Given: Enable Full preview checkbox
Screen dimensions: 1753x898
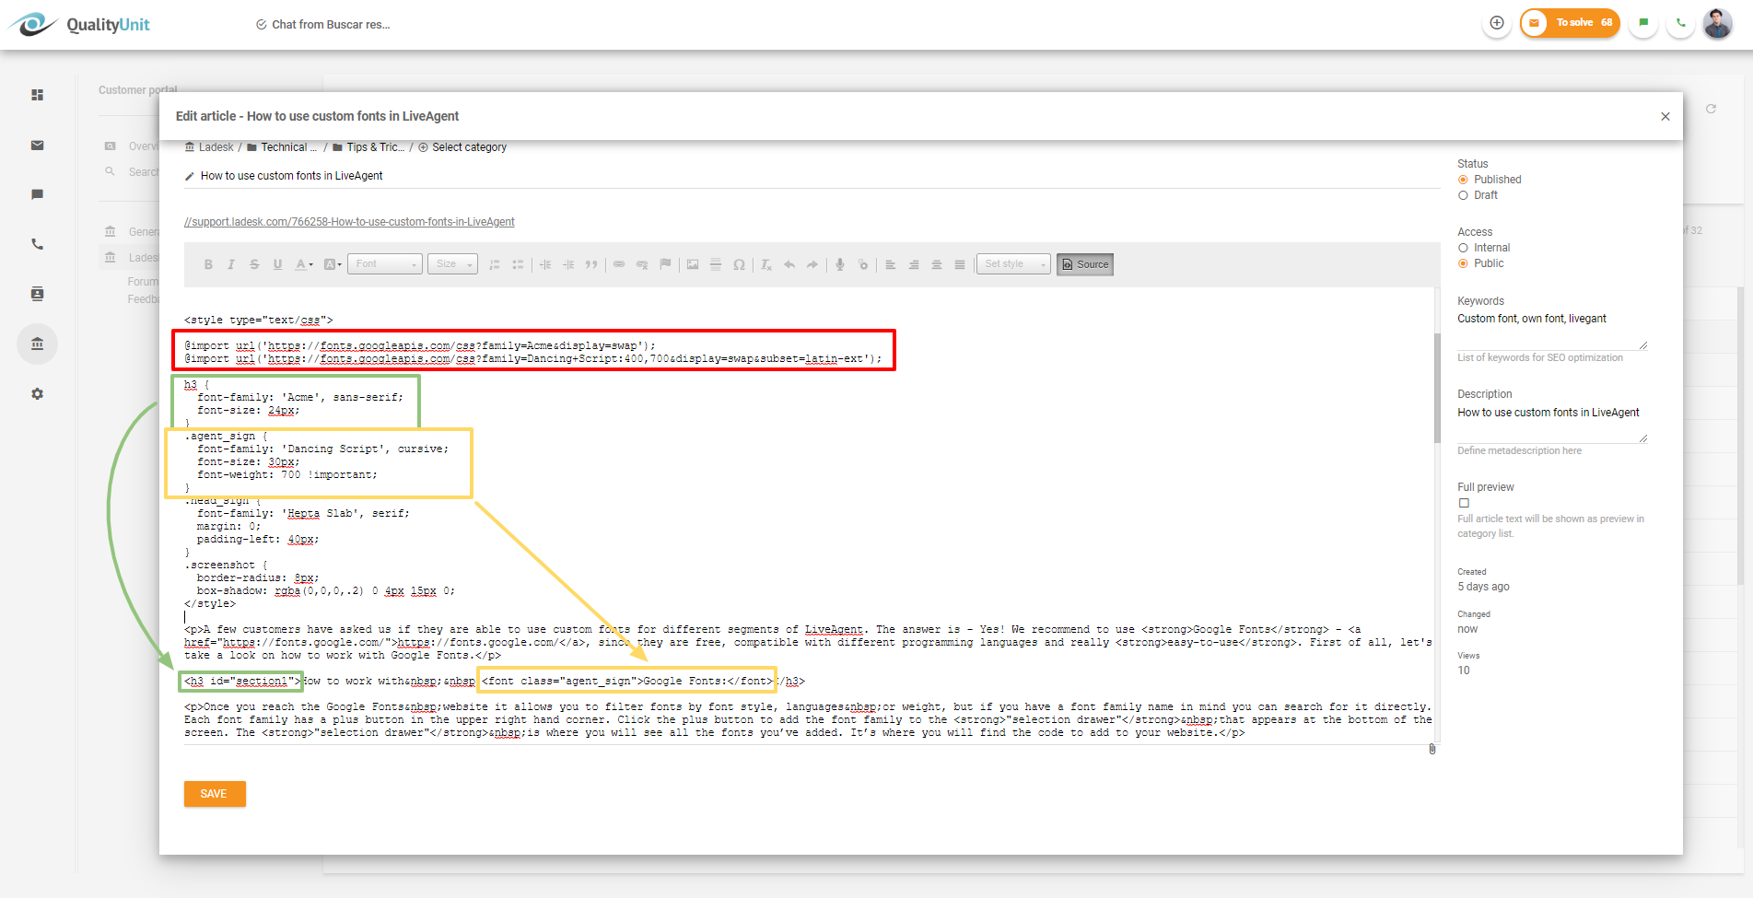Looking at the screenshot, I should [x=1464, y=503].
